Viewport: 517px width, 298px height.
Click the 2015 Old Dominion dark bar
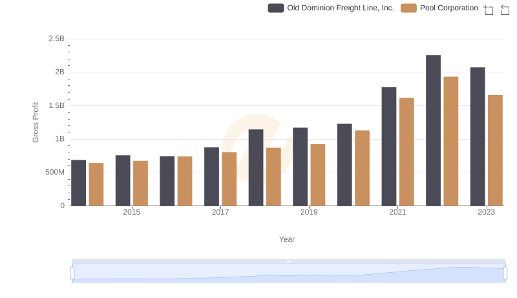(x=123, y=180)
